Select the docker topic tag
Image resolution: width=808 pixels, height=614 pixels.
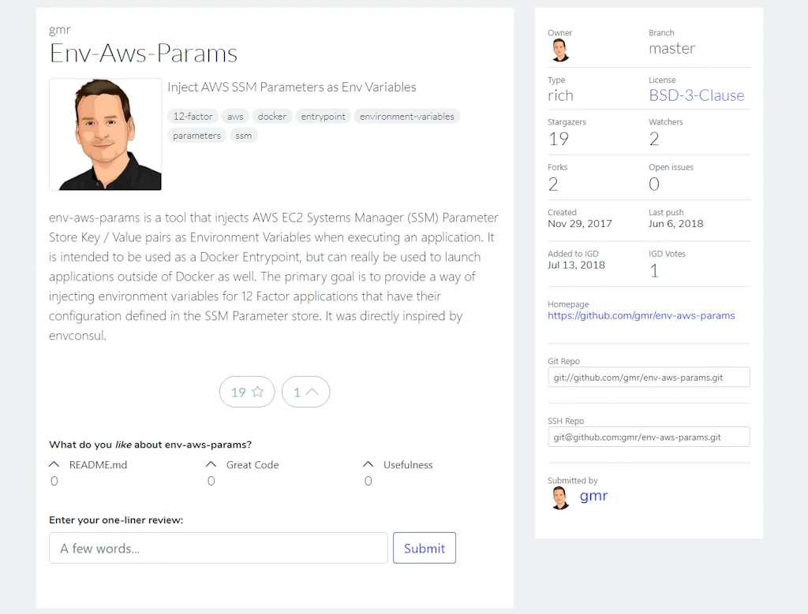(x=272, y=117)
